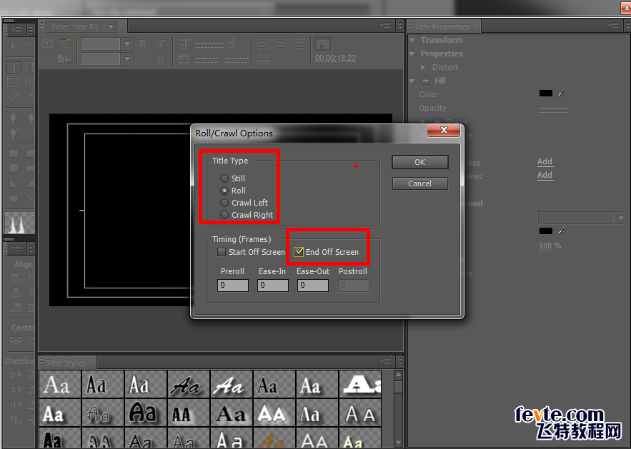This screenshot has height=449, width=631.
Task: Confirm Roll/Crawl Options with OK
Action: pos(419,162)
